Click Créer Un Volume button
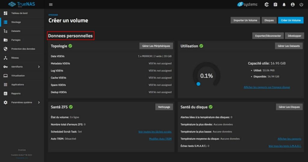 tap(291, 20)
